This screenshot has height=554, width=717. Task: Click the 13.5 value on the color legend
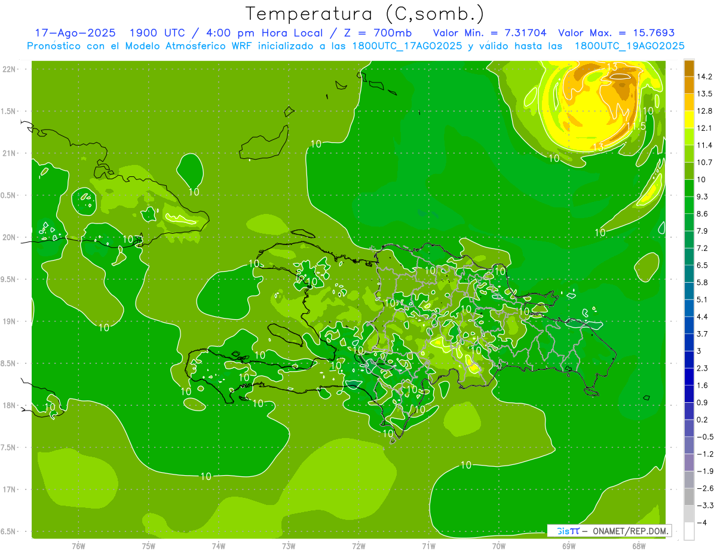705,94
